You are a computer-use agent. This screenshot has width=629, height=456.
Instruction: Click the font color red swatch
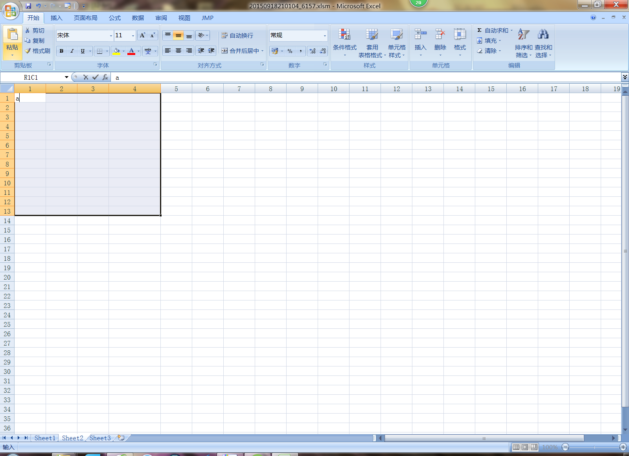pos(131,51)
